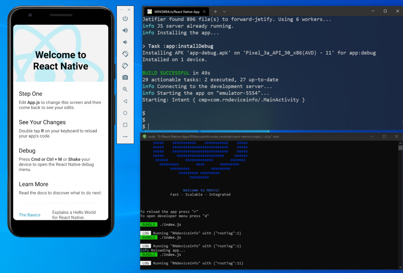
Task: Minimize the emulator toolbar
Action: [122, 10]
